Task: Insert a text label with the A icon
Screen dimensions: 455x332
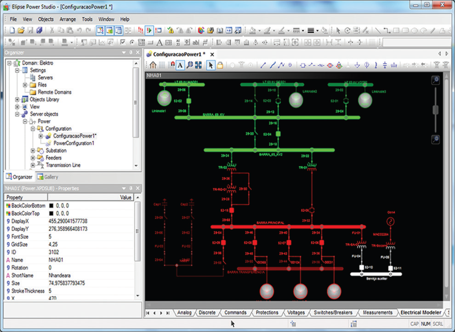Action: click(x=159, y=43)
